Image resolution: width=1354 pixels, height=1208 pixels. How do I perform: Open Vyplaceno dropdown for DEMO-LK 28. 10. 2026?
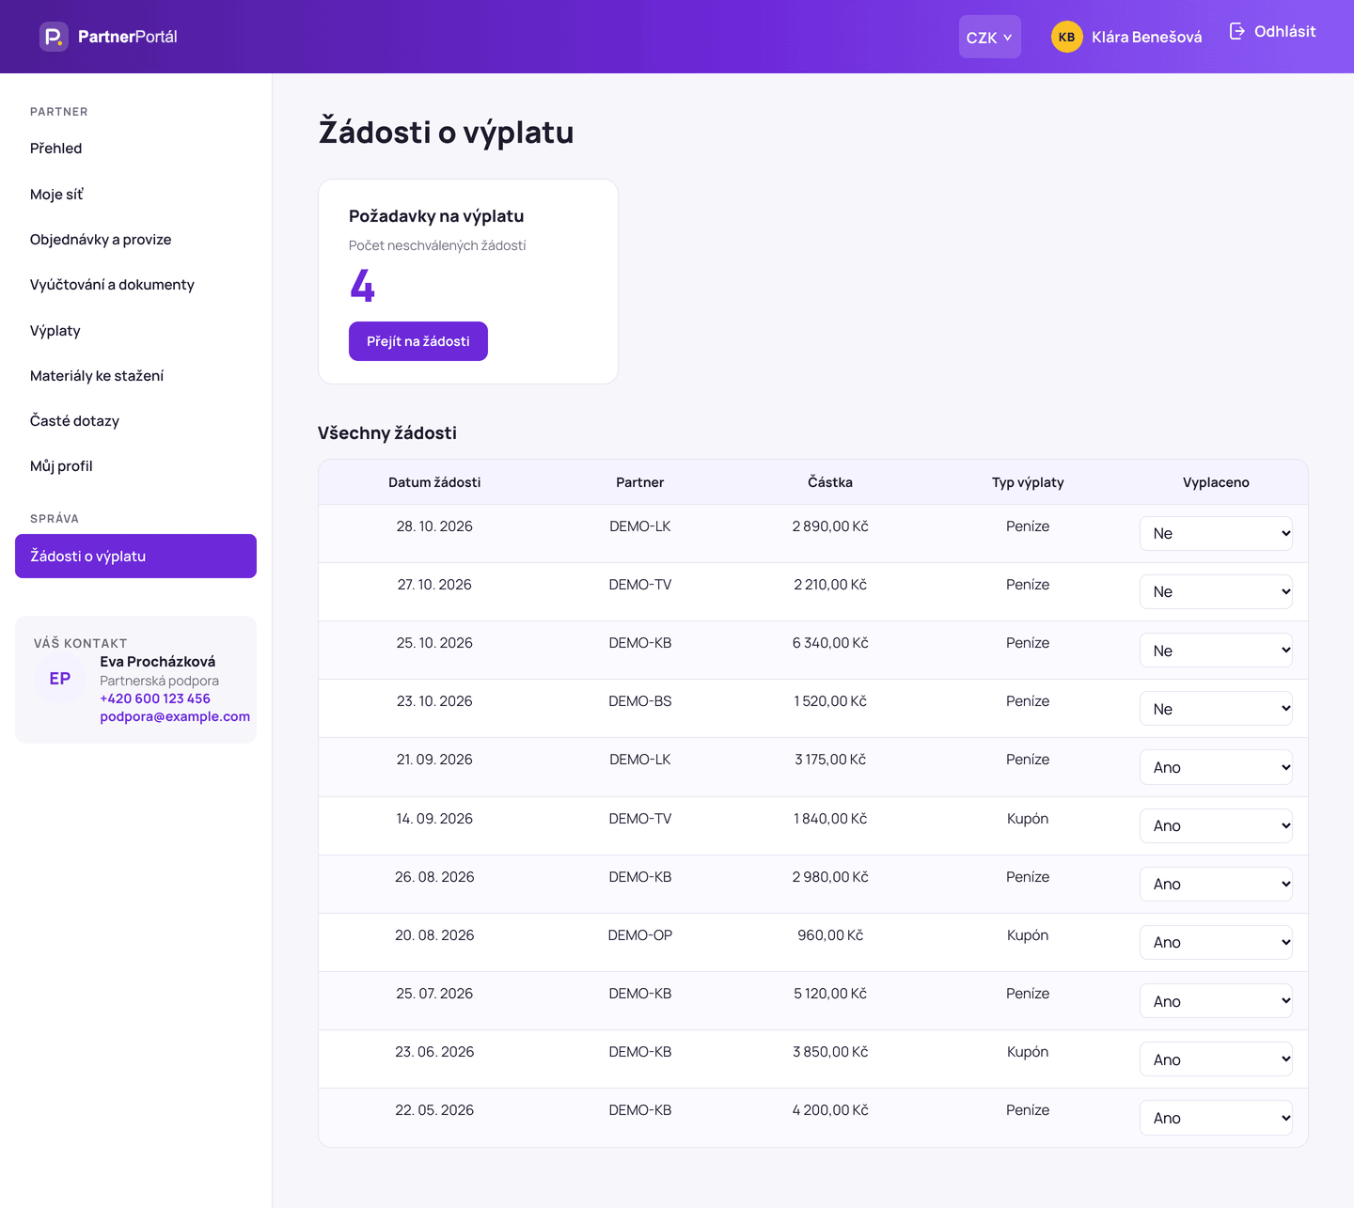[x=1216, y=533]
